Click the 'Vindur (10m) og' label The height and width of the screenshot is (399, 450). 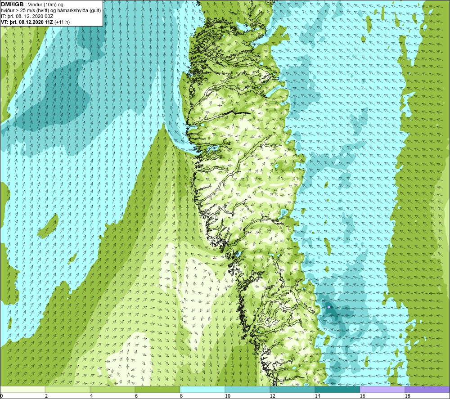45,5
